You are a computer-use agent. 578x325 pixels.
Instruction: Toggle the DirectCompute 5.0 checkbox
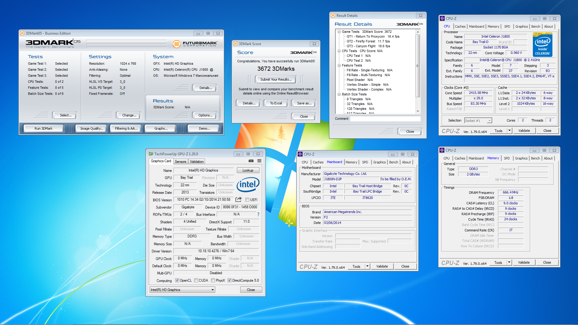[x=229, y=280]
